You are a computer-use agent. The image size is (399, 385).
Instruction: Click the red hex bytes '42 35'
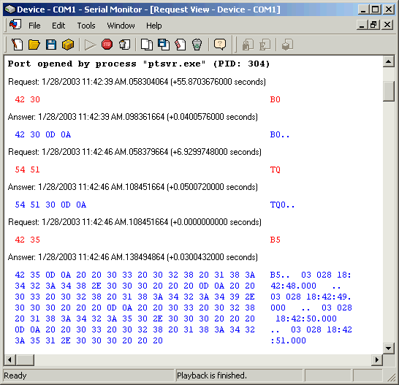click(28, 240)
